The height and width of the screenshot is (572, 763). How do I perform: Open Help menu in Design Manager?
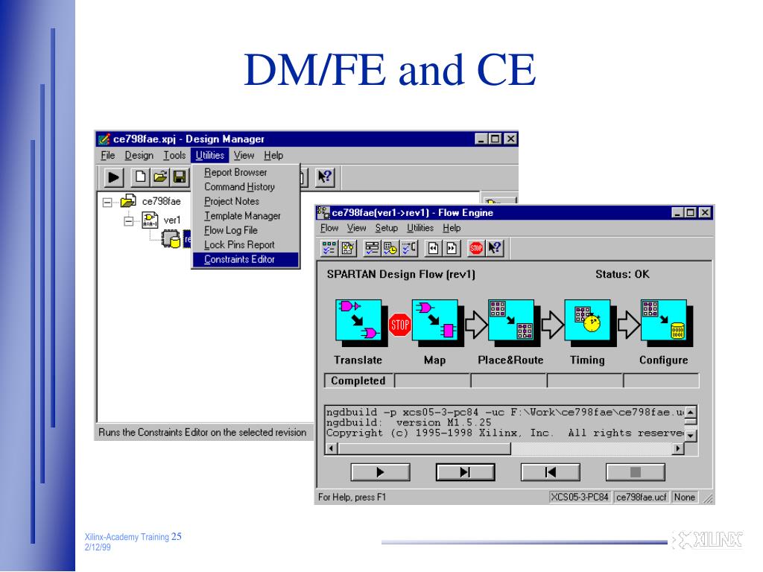point(273,155)
